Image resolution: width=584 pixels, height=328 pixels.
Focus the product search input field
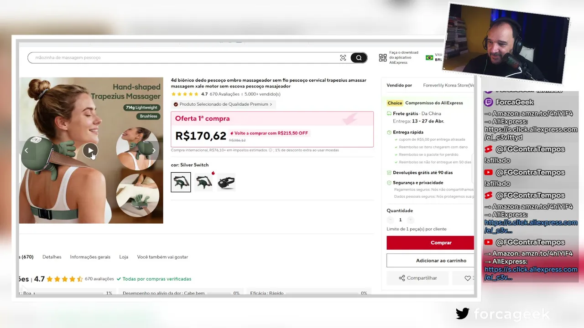[182, 58]
